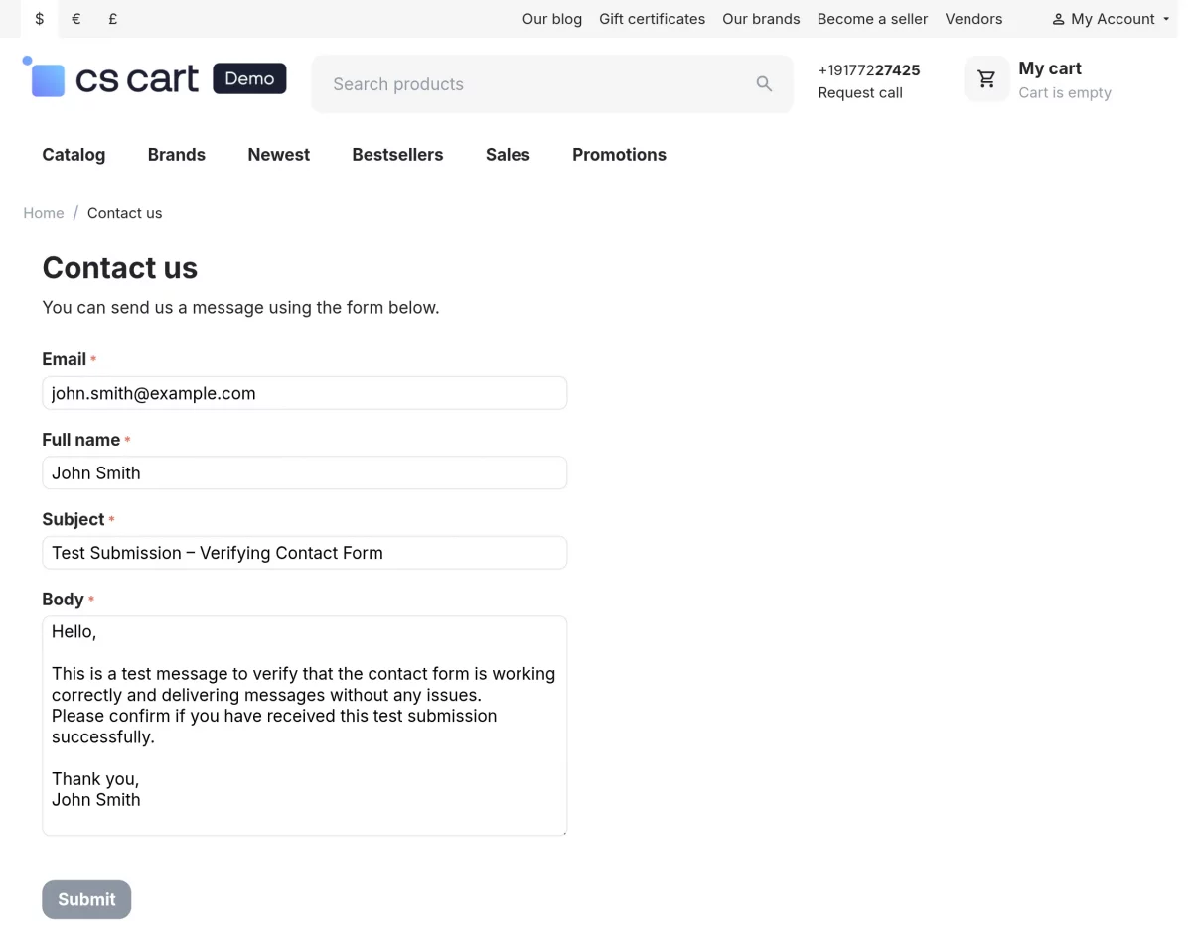
Task: Switch currency to Euro symbol
Action: pyautogui.click(x=76, y=19)
